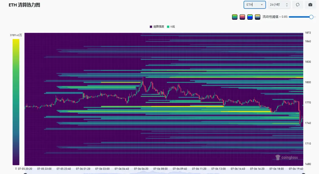Select the green-yellow color scheme swatch
Viewport: 319px width, 174px height.
pos(235,17)
